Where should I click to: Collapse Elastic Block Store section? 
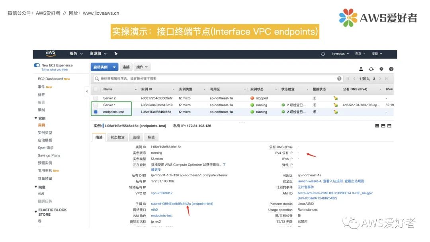coord(36,212)
